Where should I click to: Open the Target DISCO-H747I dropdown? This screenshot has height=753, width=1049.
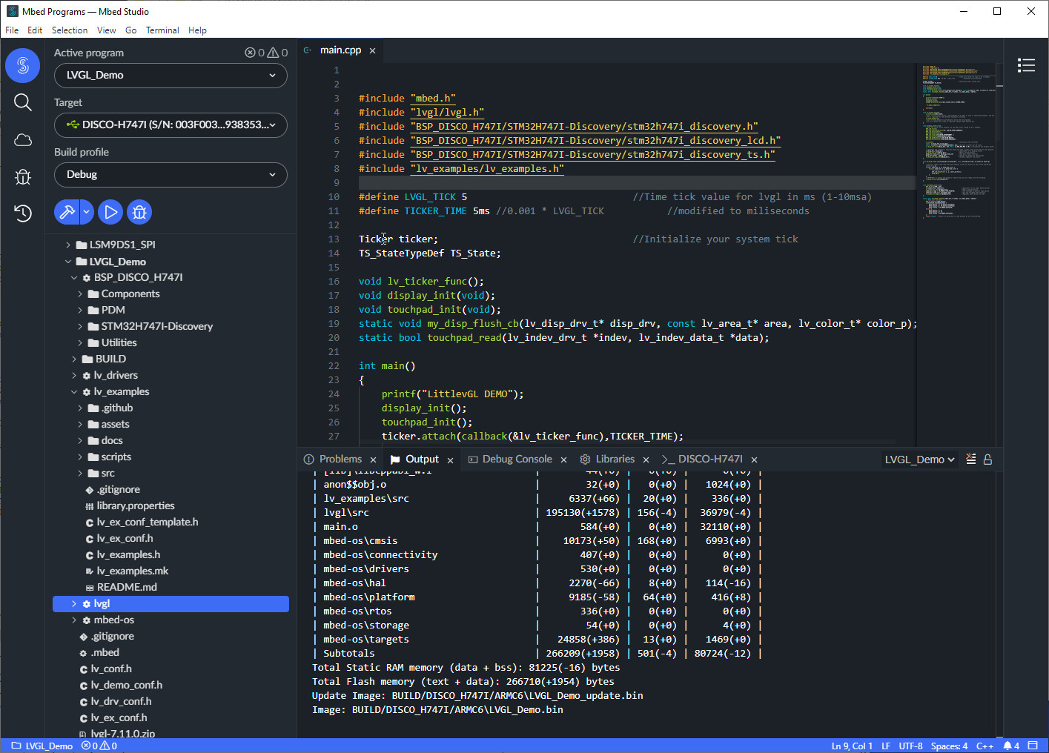click(x=171, y=125)
